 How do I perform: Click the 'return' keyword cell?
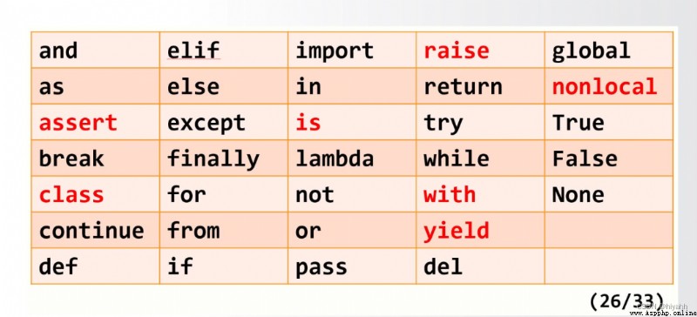[480, 86]
